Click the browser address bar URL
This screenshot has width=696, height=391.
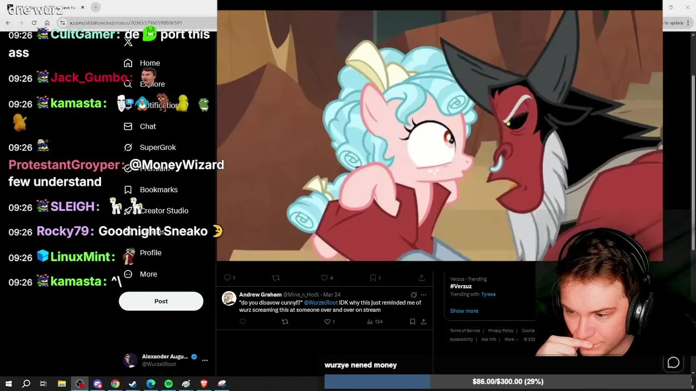[x=126, y=23]
